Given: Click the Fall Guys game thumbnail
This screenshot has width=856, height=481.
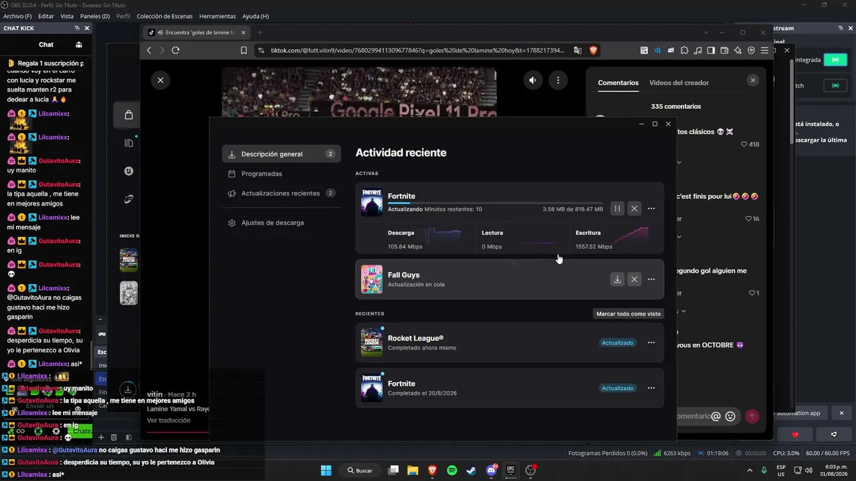Looking at the screenshot, I should 372,279.
